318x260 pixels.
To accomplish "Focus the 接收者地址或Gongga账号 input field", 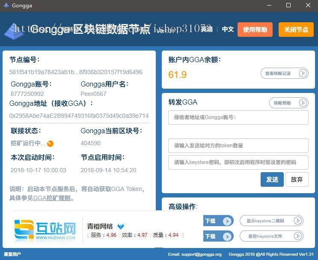I will tap(238, 117).
